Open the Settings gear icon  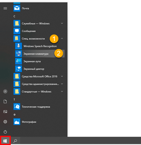point(5,122)
